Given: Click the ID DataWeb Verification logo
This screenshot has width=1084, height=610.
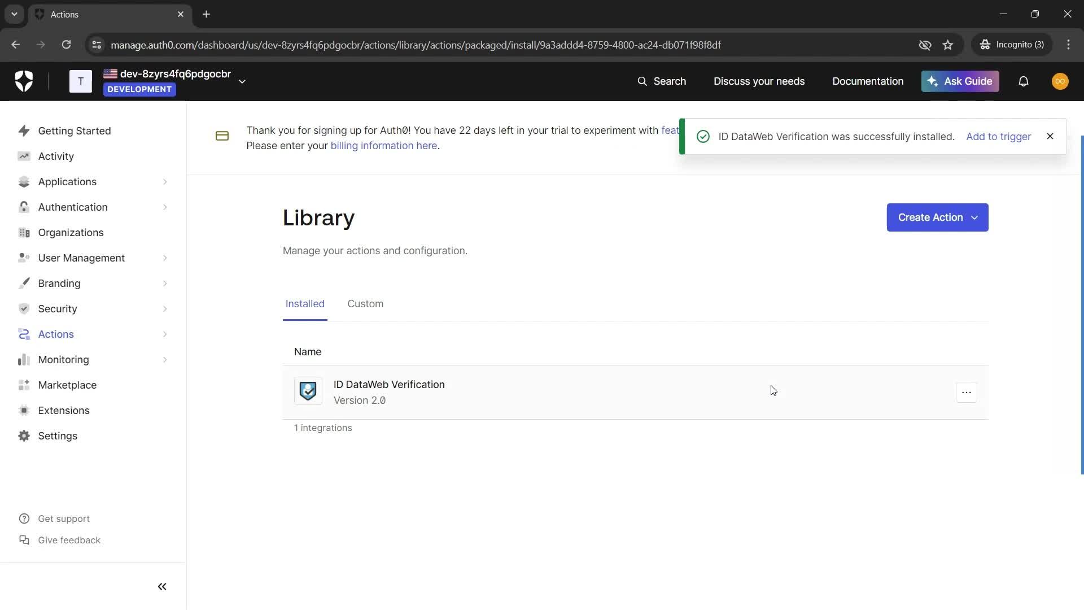Looking at the screenshot, I should pyautogui.click(x=308, y=391).
